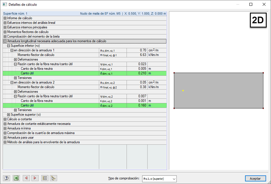271x184 pixels.
Task: Expand Esfuerzos internos del análisis lineal
Action: click(x=5, y=23)
